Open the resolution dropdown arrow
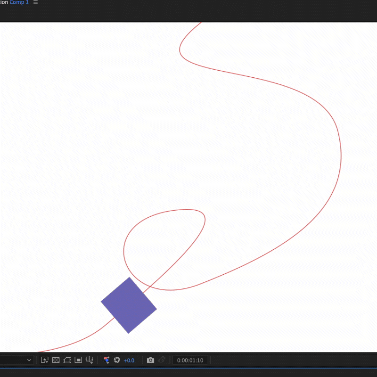The image size is (377, 377). [x=29, y=360]
